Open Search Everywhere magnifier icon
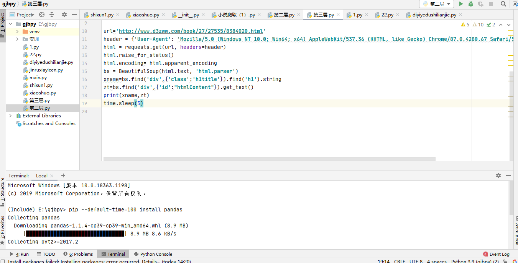The image size is (518, 263). [x=503, y=4]
